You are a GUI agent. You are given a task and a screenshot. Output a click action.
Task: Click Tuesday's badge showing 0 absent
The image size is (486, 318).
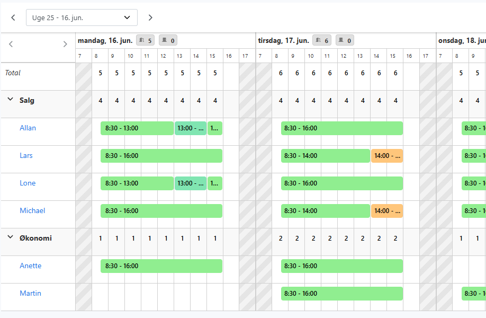coord(344,40)
